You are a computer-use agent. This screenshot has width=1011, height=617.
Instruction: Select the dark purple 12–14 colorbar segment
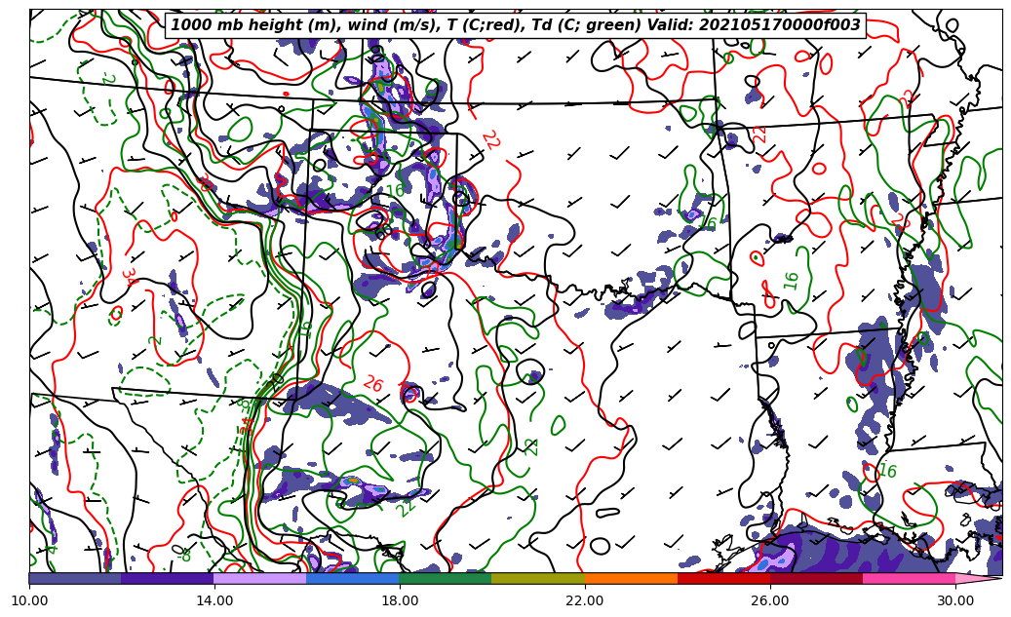168,578
